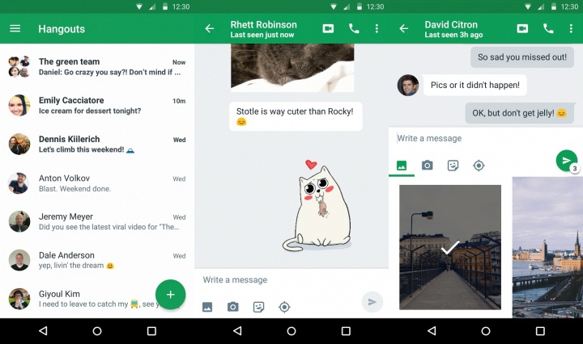This screenshot has width=583, height=344.
Task: Tap Anton Volkov's avatar
Action: 19,183
